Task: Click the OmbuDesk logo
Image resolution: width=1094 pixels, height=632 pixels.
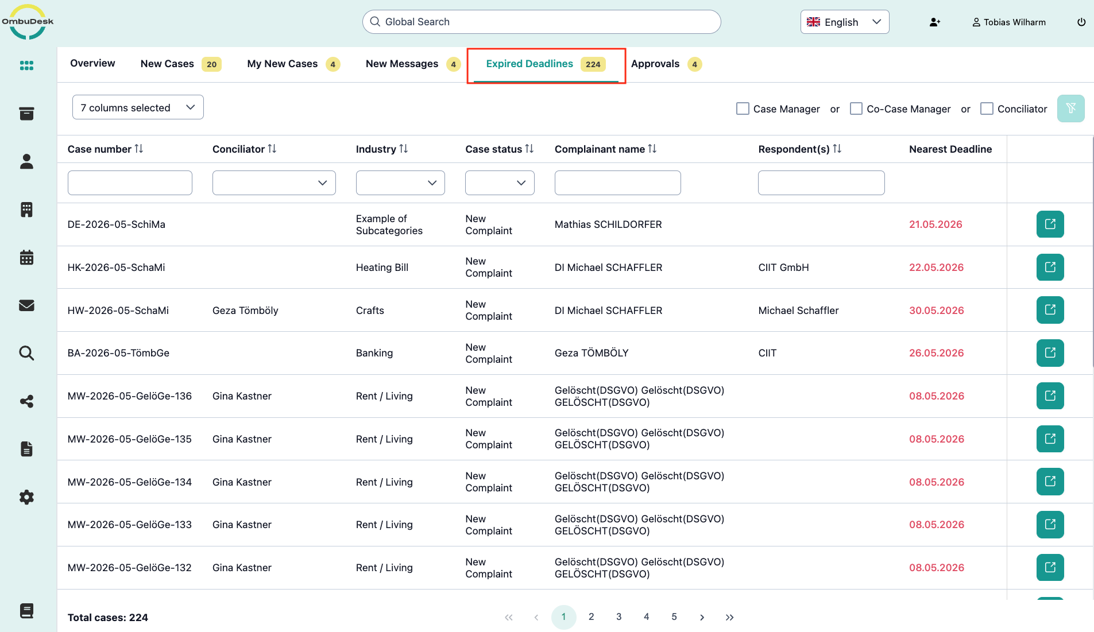Action: point(28,22)
